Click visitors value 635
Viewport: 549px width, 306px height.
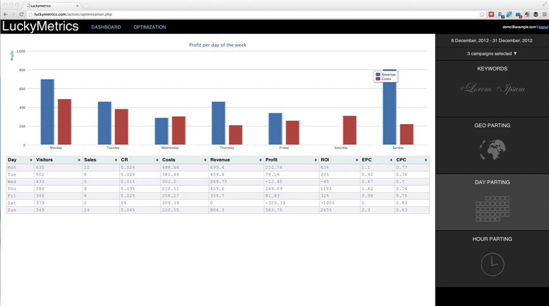(40, 168)
